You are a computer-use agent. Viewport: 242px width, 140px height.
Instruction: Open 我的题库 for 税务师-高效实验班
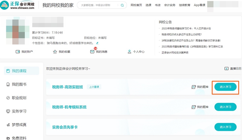click(x=203, y=87)
